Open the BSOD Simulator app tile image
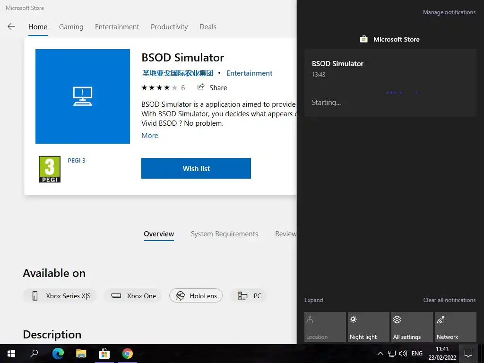This screenshot has width=484, height=363. tap(83, 96)
